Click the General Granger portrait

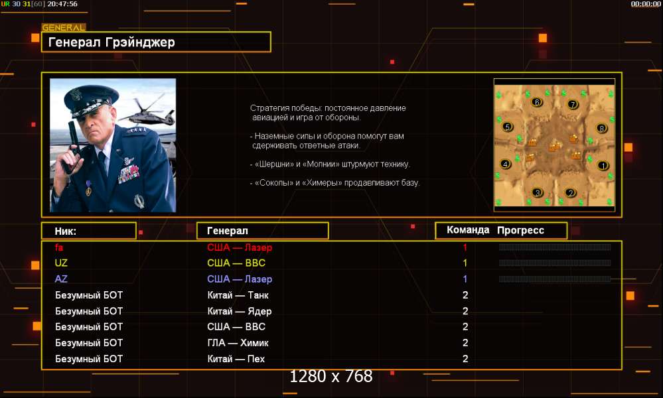113,145
